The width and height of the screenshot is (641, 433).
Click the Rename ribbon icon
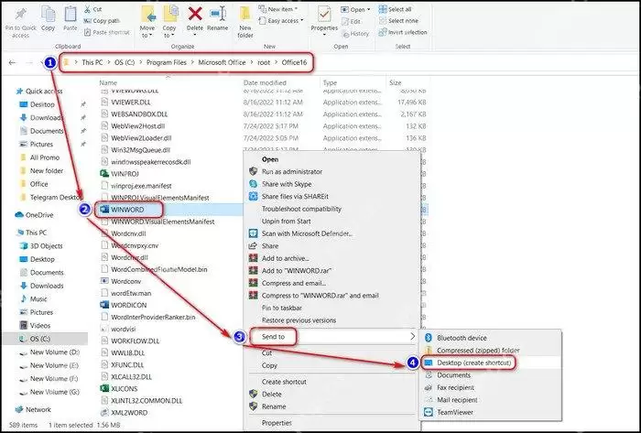218,15
